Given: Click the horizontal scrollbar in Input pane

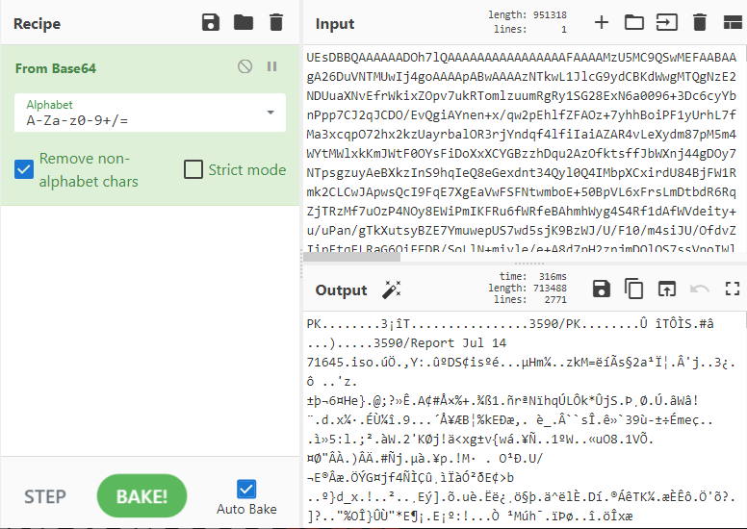Looking at the screenshot, I should (x=351, y=258).
